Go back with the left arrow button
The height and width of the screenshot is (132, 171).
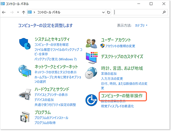pyautogui.click(x=4, y=12)
